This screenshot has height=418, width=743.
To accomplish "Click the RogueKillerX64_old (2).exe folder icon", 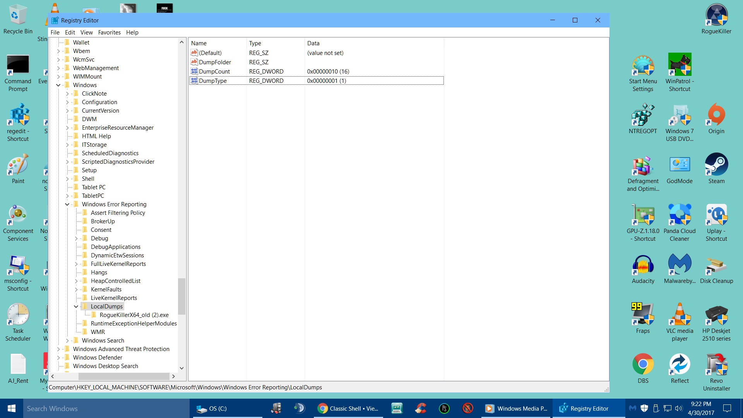I will [x=94, y=315].
